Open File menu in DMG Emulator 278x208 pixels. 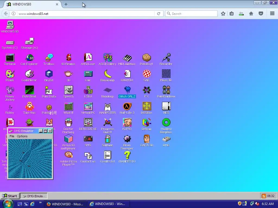pyautogui.click(x=12, y=136)
